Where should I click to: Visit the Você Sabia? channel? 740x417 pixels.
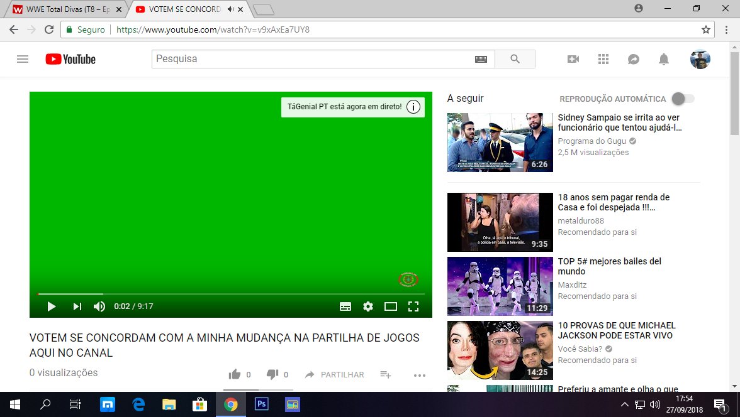580,349
